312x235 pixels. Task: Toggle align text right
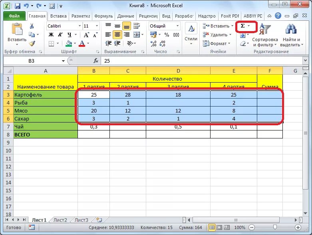point(127,35)
